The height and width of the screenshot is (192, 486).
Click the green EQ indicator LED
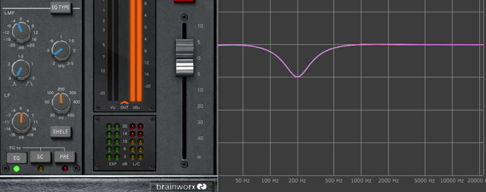pyautogui.click(x=16, y=168)
